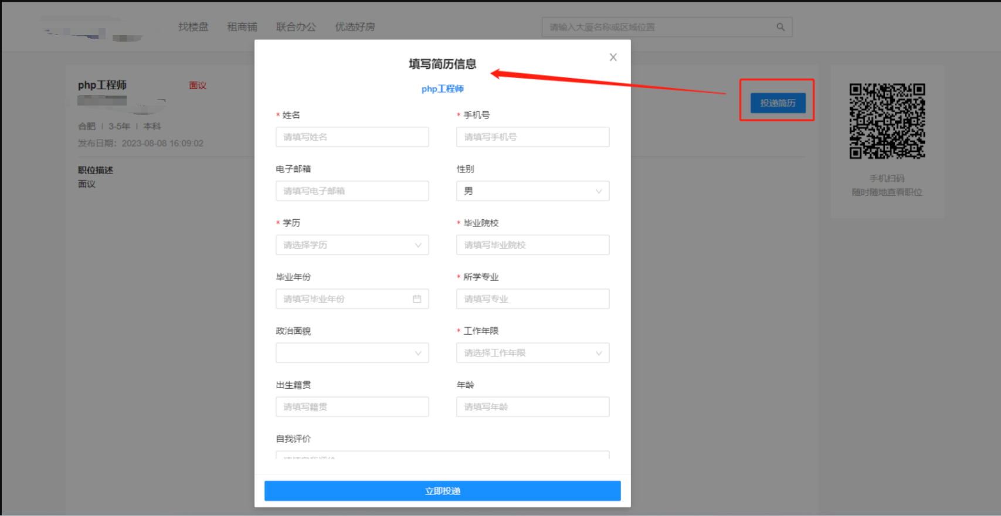Focus the building name search box
Image resolution: width=1001 pixels, height=516 pixels.
click(660, 27)
